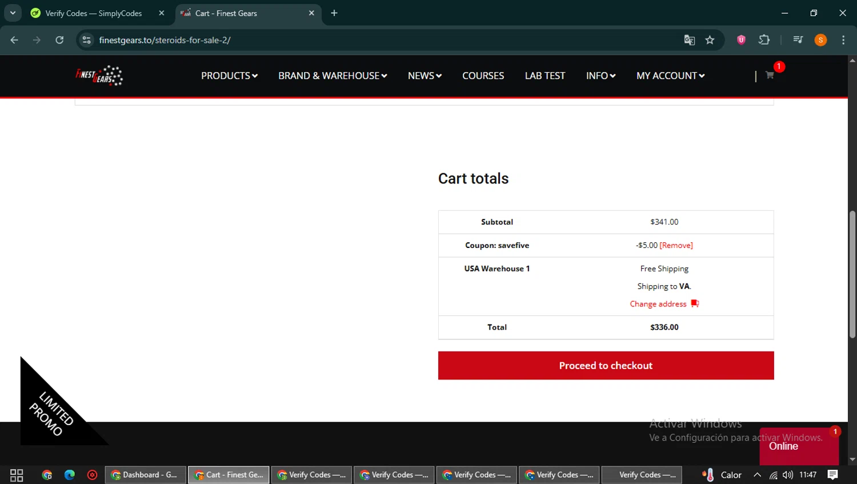Viewport: 857px width, 484px height.
Task: Click the taskbar clock 11:47
Action: click(x=808, y=475)
